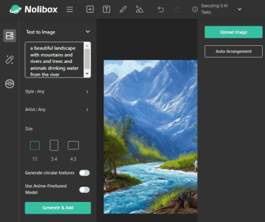Enable Generate circular textures toggle
This screenshot has width=265, height=222.
point(84,173)
